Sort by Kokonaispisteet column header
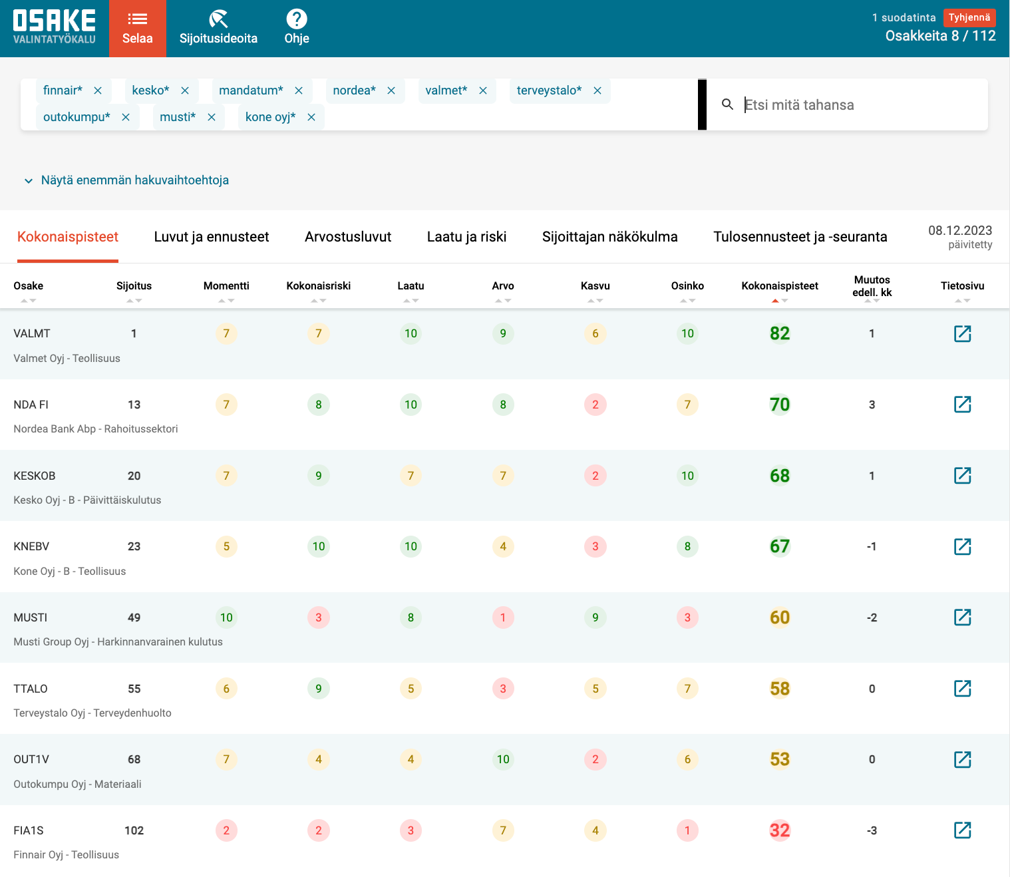1010x877 pixels. pyautogui.click(x=780, y=286)
